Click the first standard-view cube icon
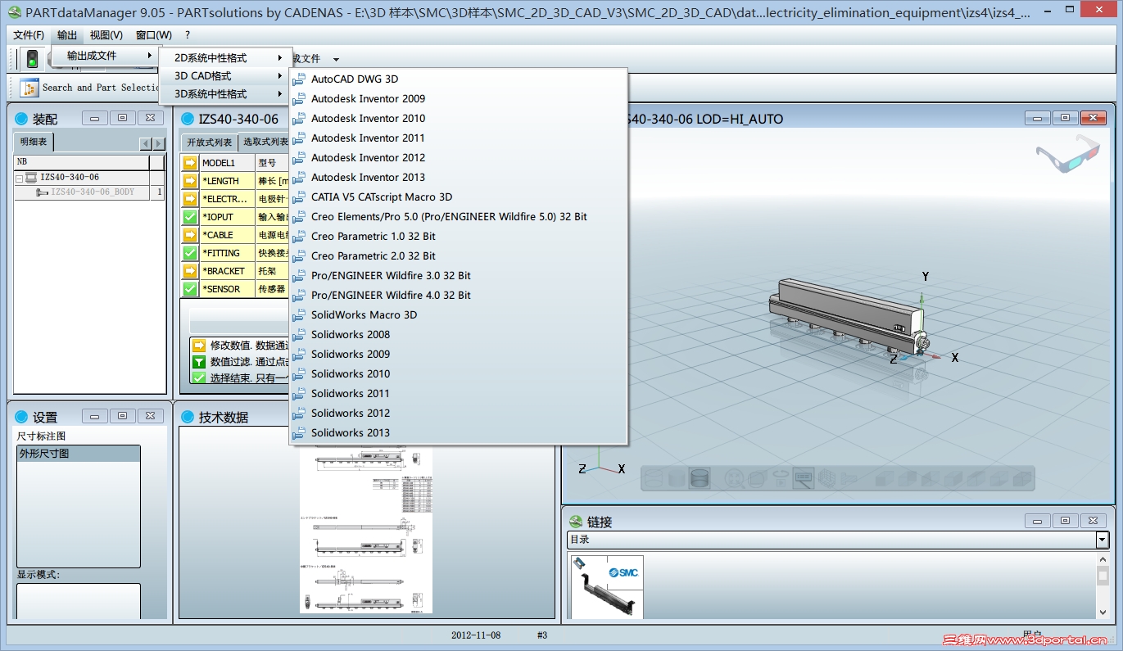Image resolution: width=1123 pixels, height=651 pixels. click(x=885, y=478)
